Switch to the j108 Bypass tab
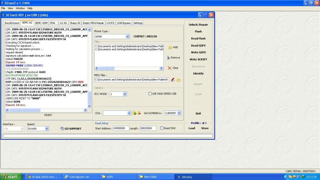 124,23
